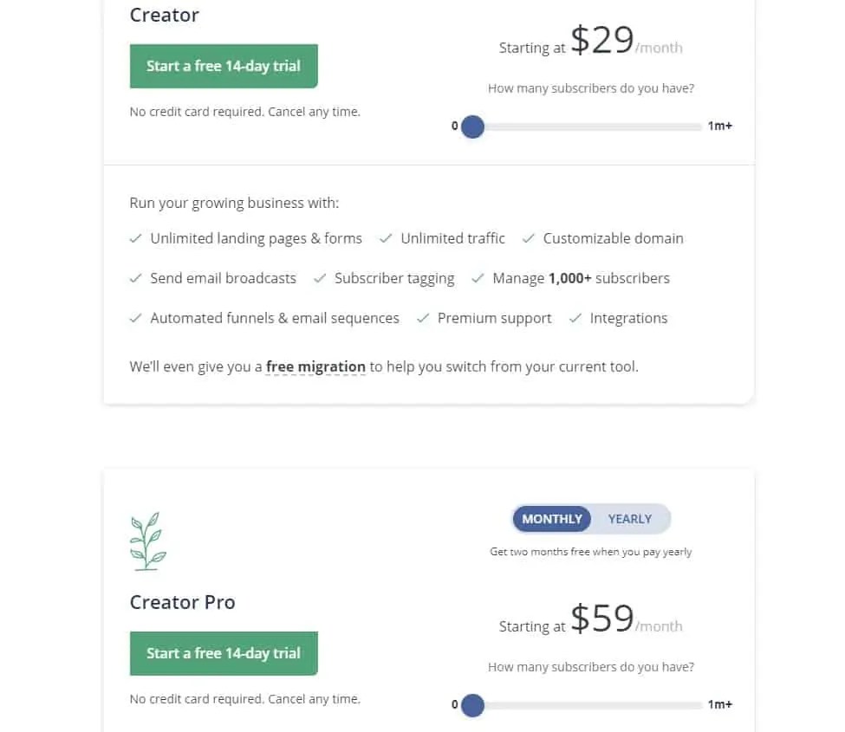Select the MONTHLY tab on the billing switch
The width and height of the screenshot is (845, 732).
click(x=551, y=519)
